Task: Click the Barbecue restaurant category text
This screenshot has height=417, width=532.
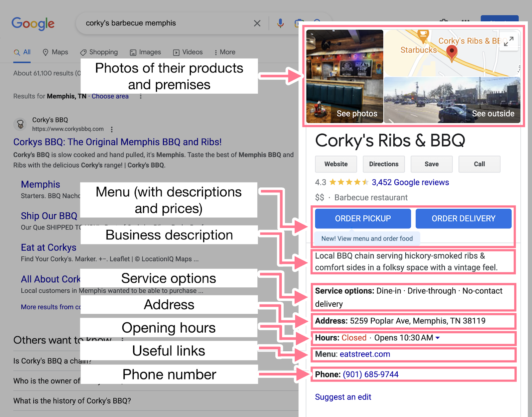Action: pos(371,198)
